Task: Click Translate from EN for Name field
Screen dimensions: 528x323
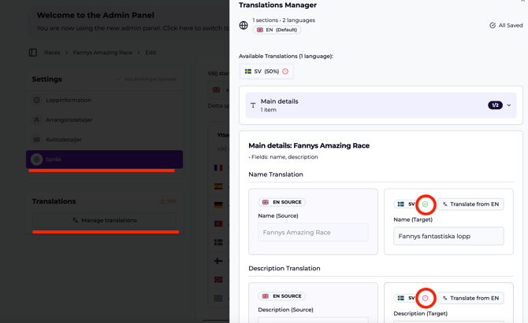Action: click(x=470, y=204)
